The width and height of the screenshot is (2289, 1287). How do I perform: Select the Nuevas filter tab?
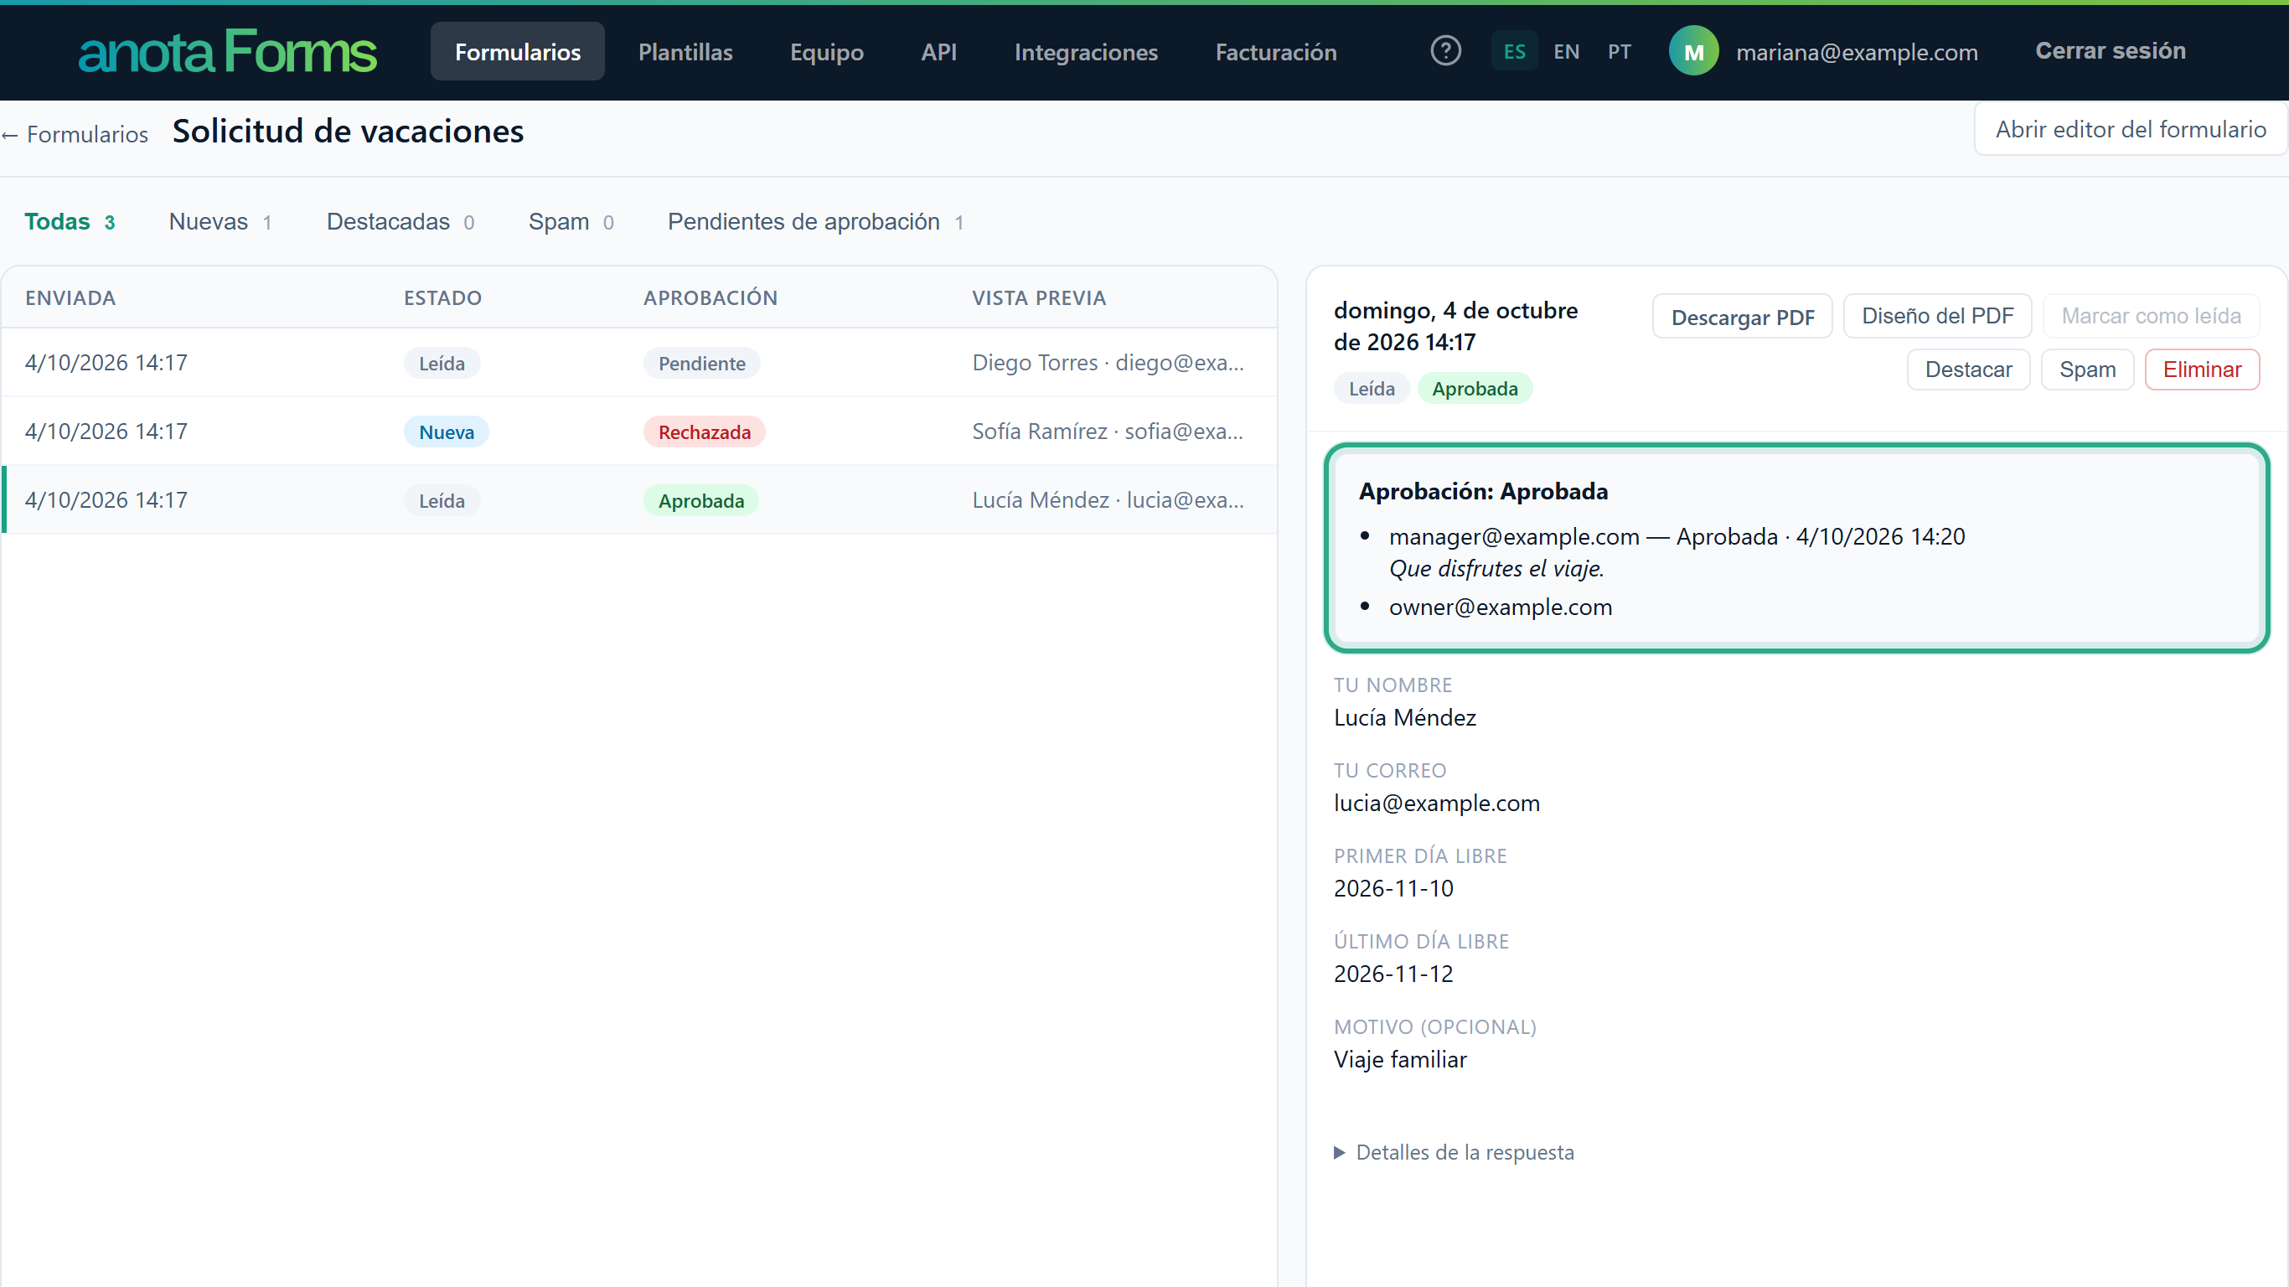220,221
